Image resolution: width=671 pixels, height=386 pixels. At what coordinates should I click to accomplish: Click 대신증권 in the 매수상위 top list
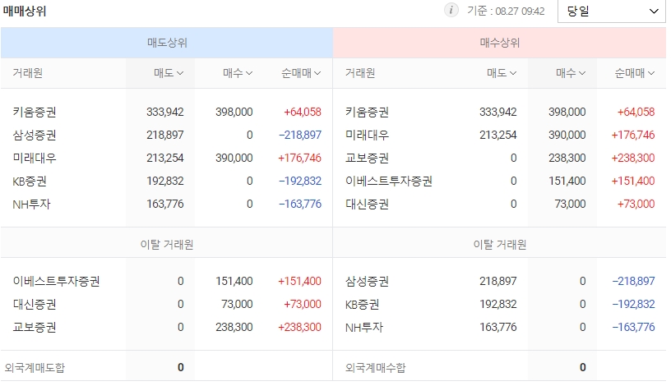368,204
